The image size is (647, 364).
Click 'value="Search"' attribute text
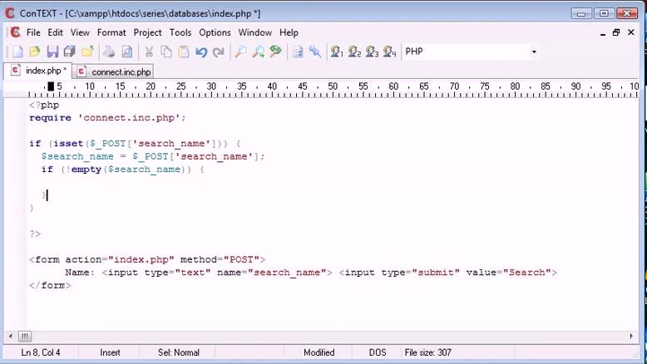pos(508,273)
